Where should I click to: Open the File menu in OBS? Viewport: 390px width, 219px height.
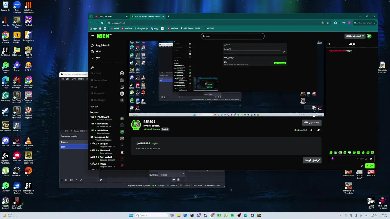pos(62,79)
